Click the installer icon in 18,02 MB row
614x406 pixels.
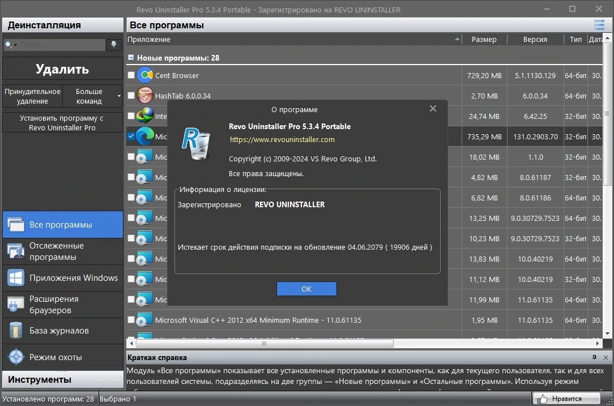tap(144, 157)
